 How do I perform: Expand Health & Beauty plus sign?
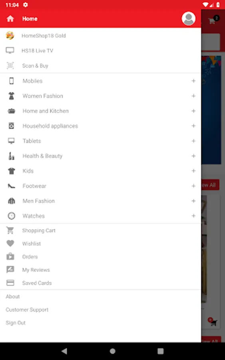(193, 156)
